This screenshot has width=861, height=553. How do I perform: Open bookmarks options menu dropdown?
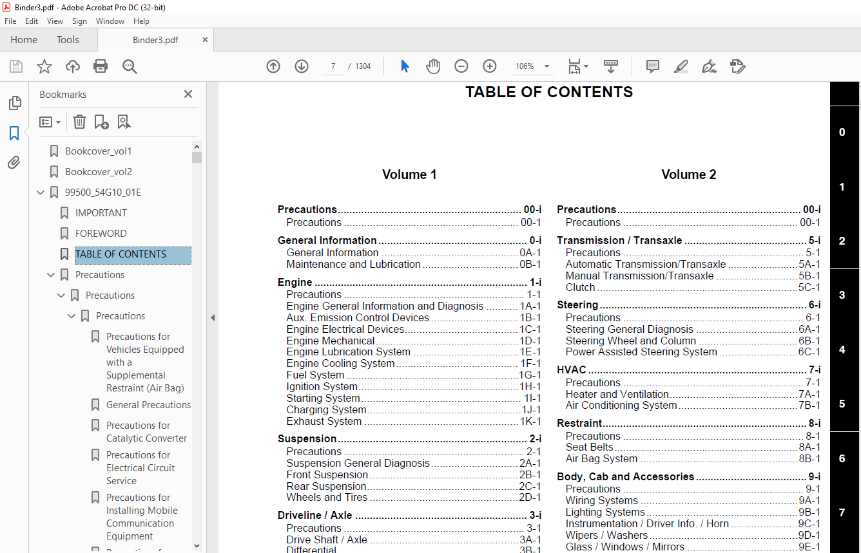[50, 122]
